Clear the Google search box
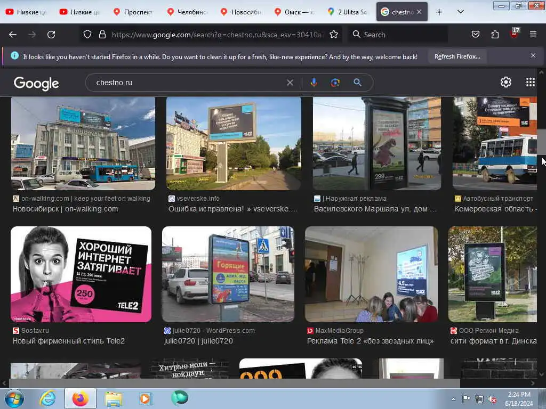This screenshot has height=409, width=546. point(290,83)
